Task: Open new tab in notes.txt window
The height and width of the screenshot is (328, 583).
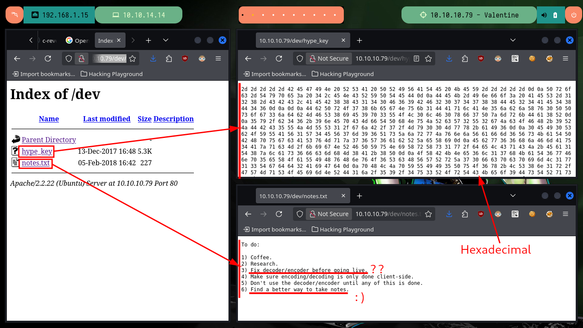Action: click(359, 196)
